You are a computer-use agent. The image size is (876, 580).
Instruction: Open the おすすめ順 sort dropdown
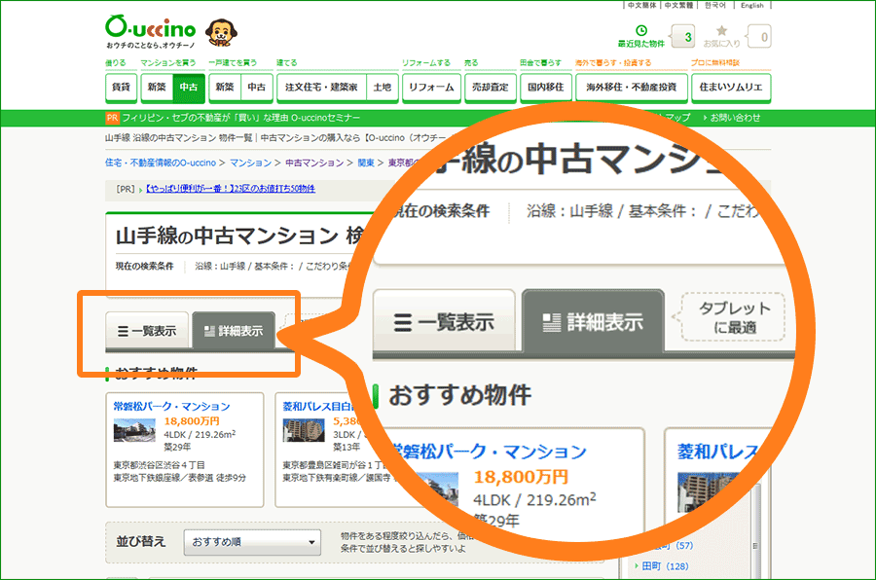pos(253,541)
